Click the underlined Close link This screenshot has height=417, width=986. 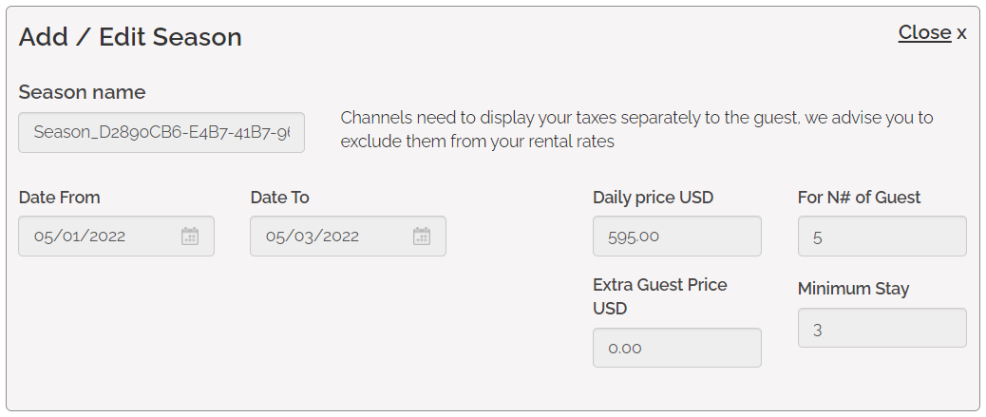coord(924,32)
